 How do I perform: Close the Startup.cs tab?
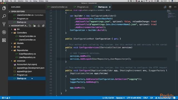point(110,7)
